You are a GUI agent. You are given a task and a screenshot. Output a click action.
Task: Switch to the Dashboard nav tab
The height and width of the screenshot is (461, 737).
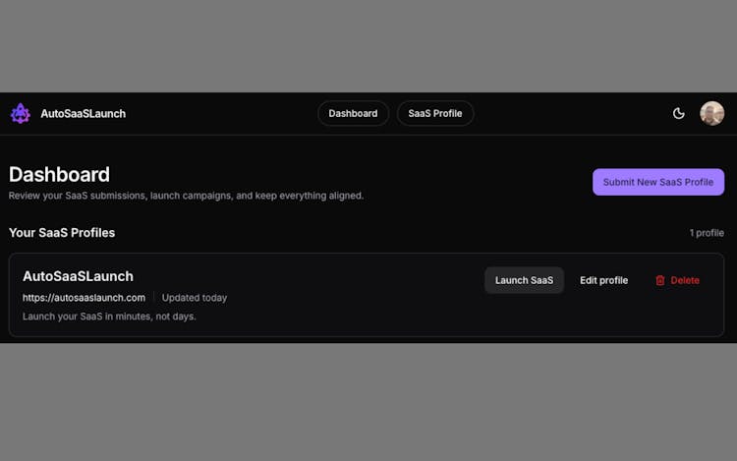353,114
